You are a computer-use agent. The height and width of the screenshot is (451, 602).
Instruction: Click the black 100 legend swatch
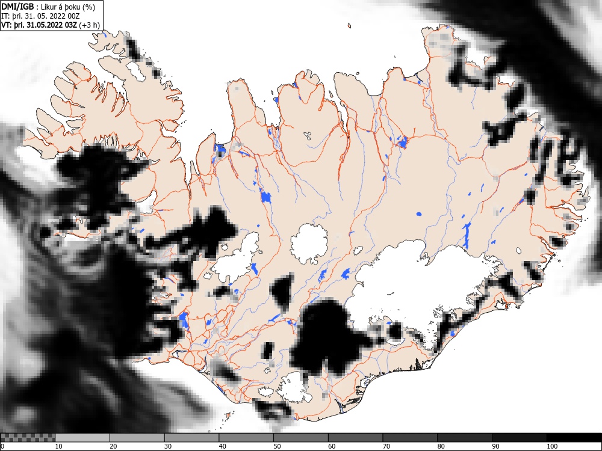(574, 438)
